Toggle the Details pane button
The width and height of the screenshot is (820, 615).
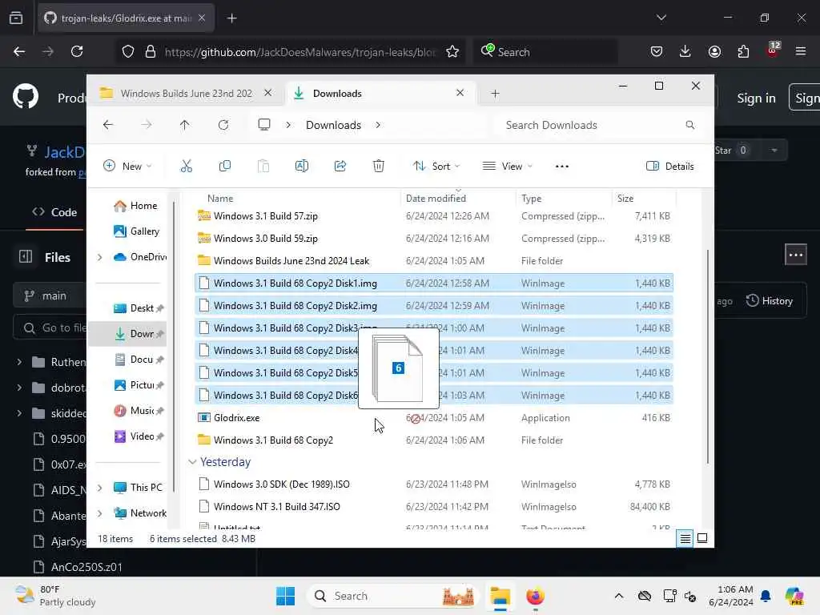pyautogui.click(x=670, y=167)
